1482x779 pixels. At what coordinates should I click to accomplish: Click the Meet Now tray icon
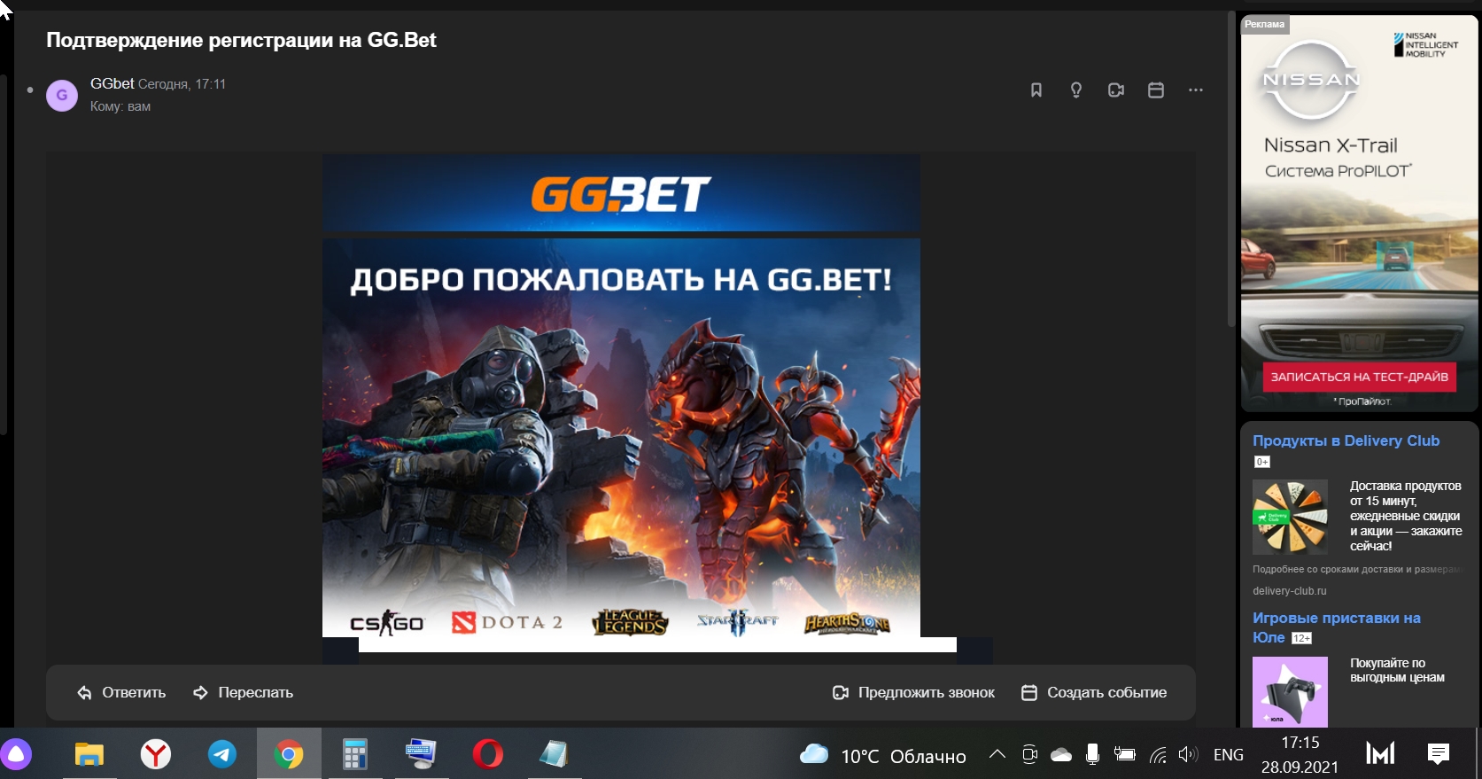tap(1029, 755)
